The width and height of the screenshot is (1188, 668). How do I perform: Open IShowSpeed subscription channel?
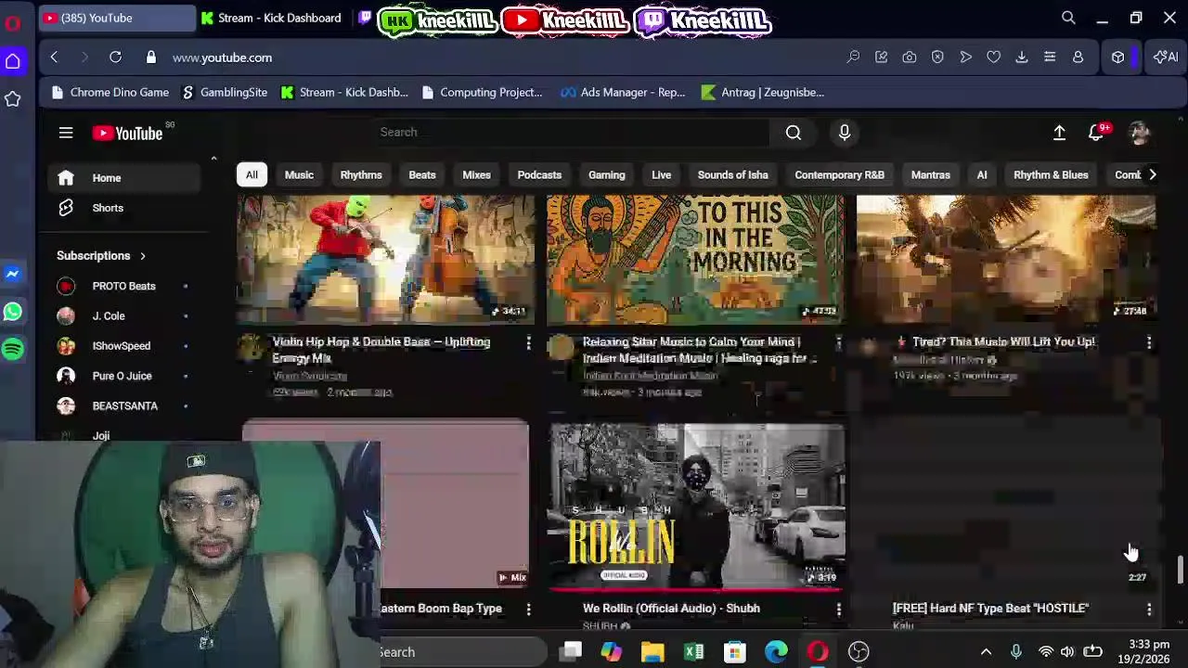[123, 346]
